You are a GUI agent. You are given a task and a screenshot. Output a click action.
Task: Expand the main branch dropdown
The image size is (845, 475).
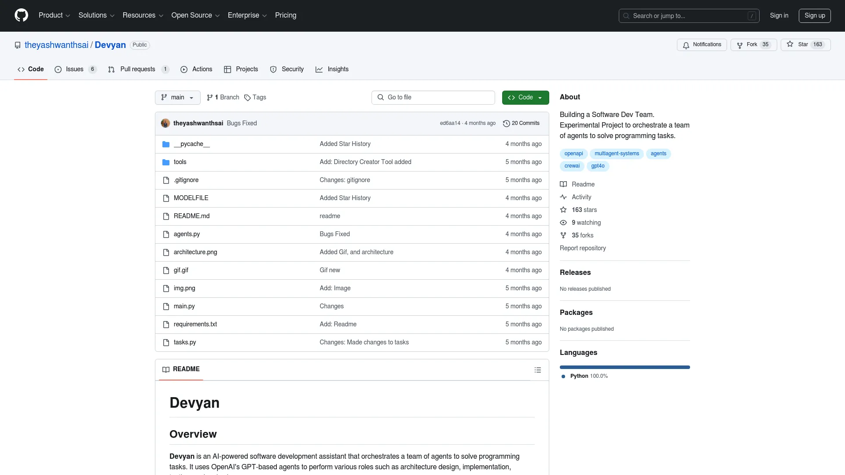point(177,98)
